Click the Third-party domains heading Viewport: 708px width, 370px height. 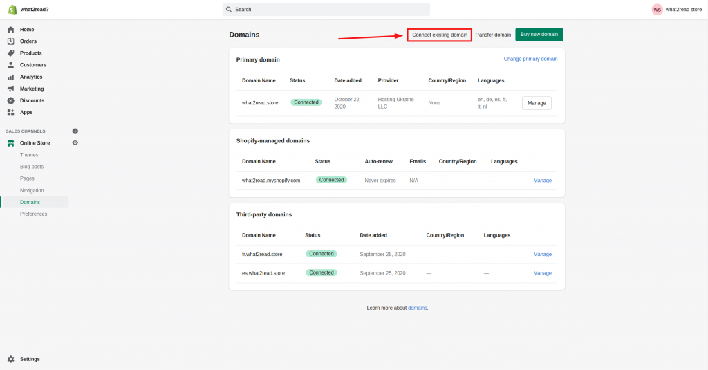[264, 214]
